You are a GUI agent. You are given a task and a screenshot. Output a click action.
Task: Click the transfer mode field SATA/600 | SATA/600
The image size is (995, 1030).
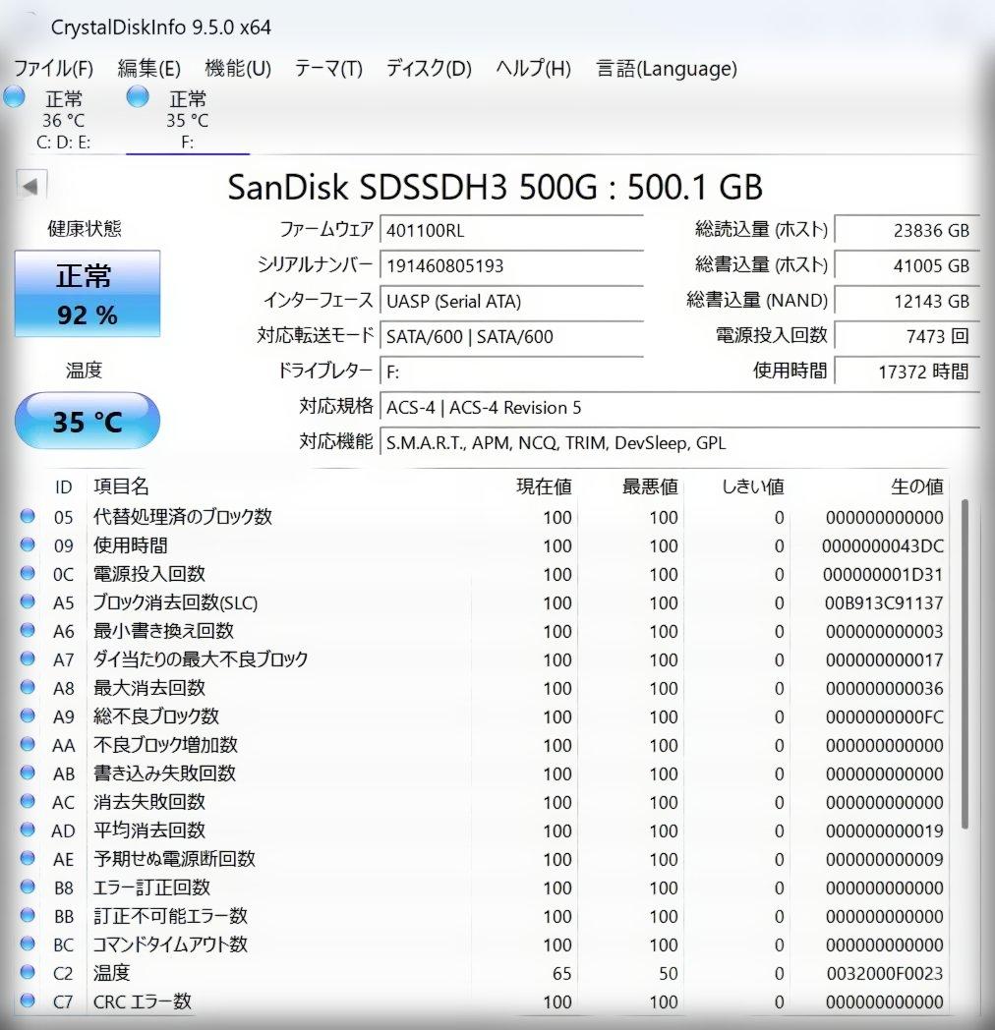click(x=511, y=337)
